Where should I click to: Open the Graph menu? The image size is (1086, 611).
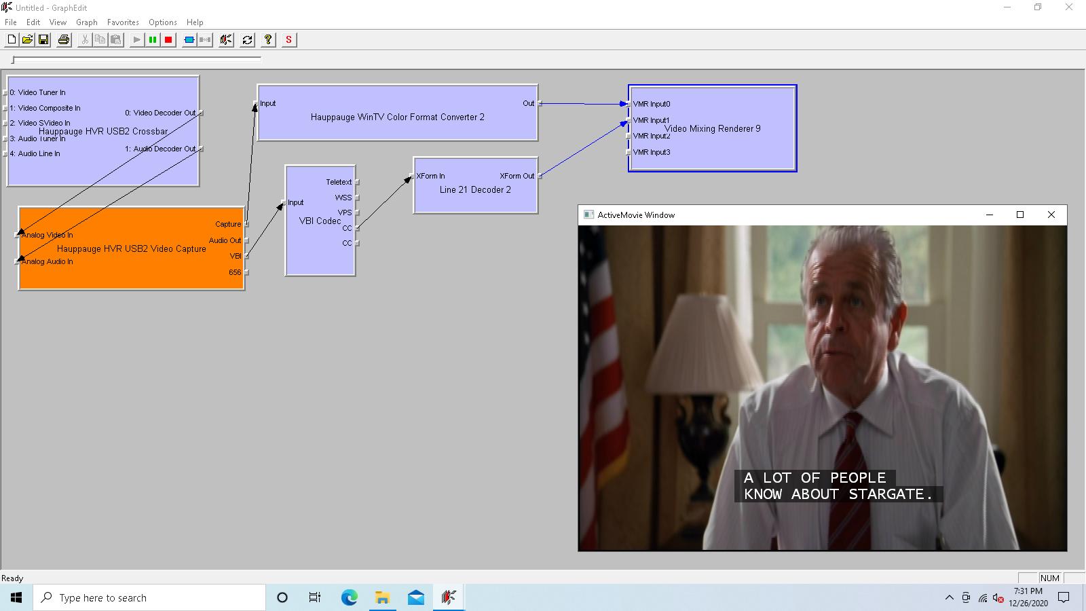tap(87, 22)
